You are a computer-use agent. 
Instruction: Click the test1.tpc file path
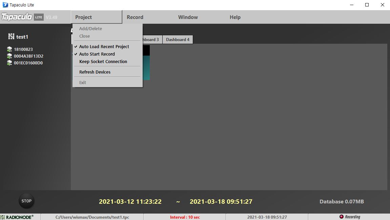92,217
